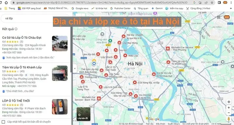Viewport: 234px width, 125px height.
Task: Open the Gemini bookmark
Action: pos(157,8)
